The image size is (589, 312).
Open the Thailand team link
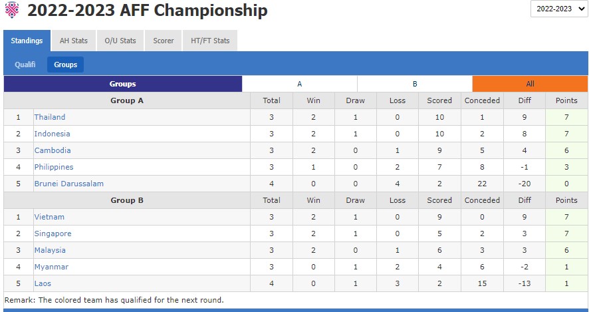coord(50,117)
